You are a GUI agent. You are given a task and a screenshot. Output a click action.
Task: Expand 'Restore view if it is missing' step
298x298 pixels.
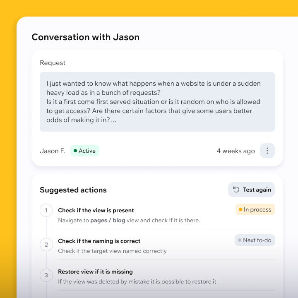[x=95, y=272]
